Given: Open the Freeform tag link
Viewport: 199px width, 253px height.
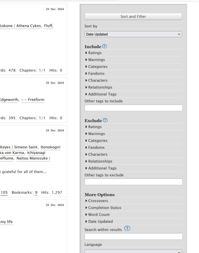Looking at the screenshot, I should pos(33,100).
